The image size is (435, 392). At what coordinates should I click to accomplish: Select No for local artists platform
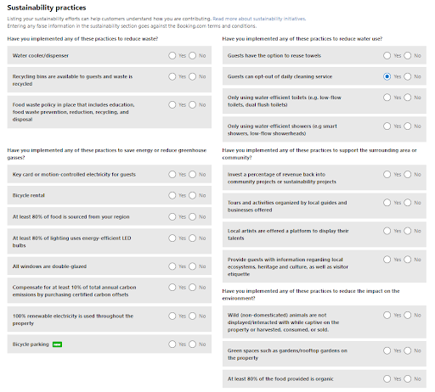pos(407,231)
